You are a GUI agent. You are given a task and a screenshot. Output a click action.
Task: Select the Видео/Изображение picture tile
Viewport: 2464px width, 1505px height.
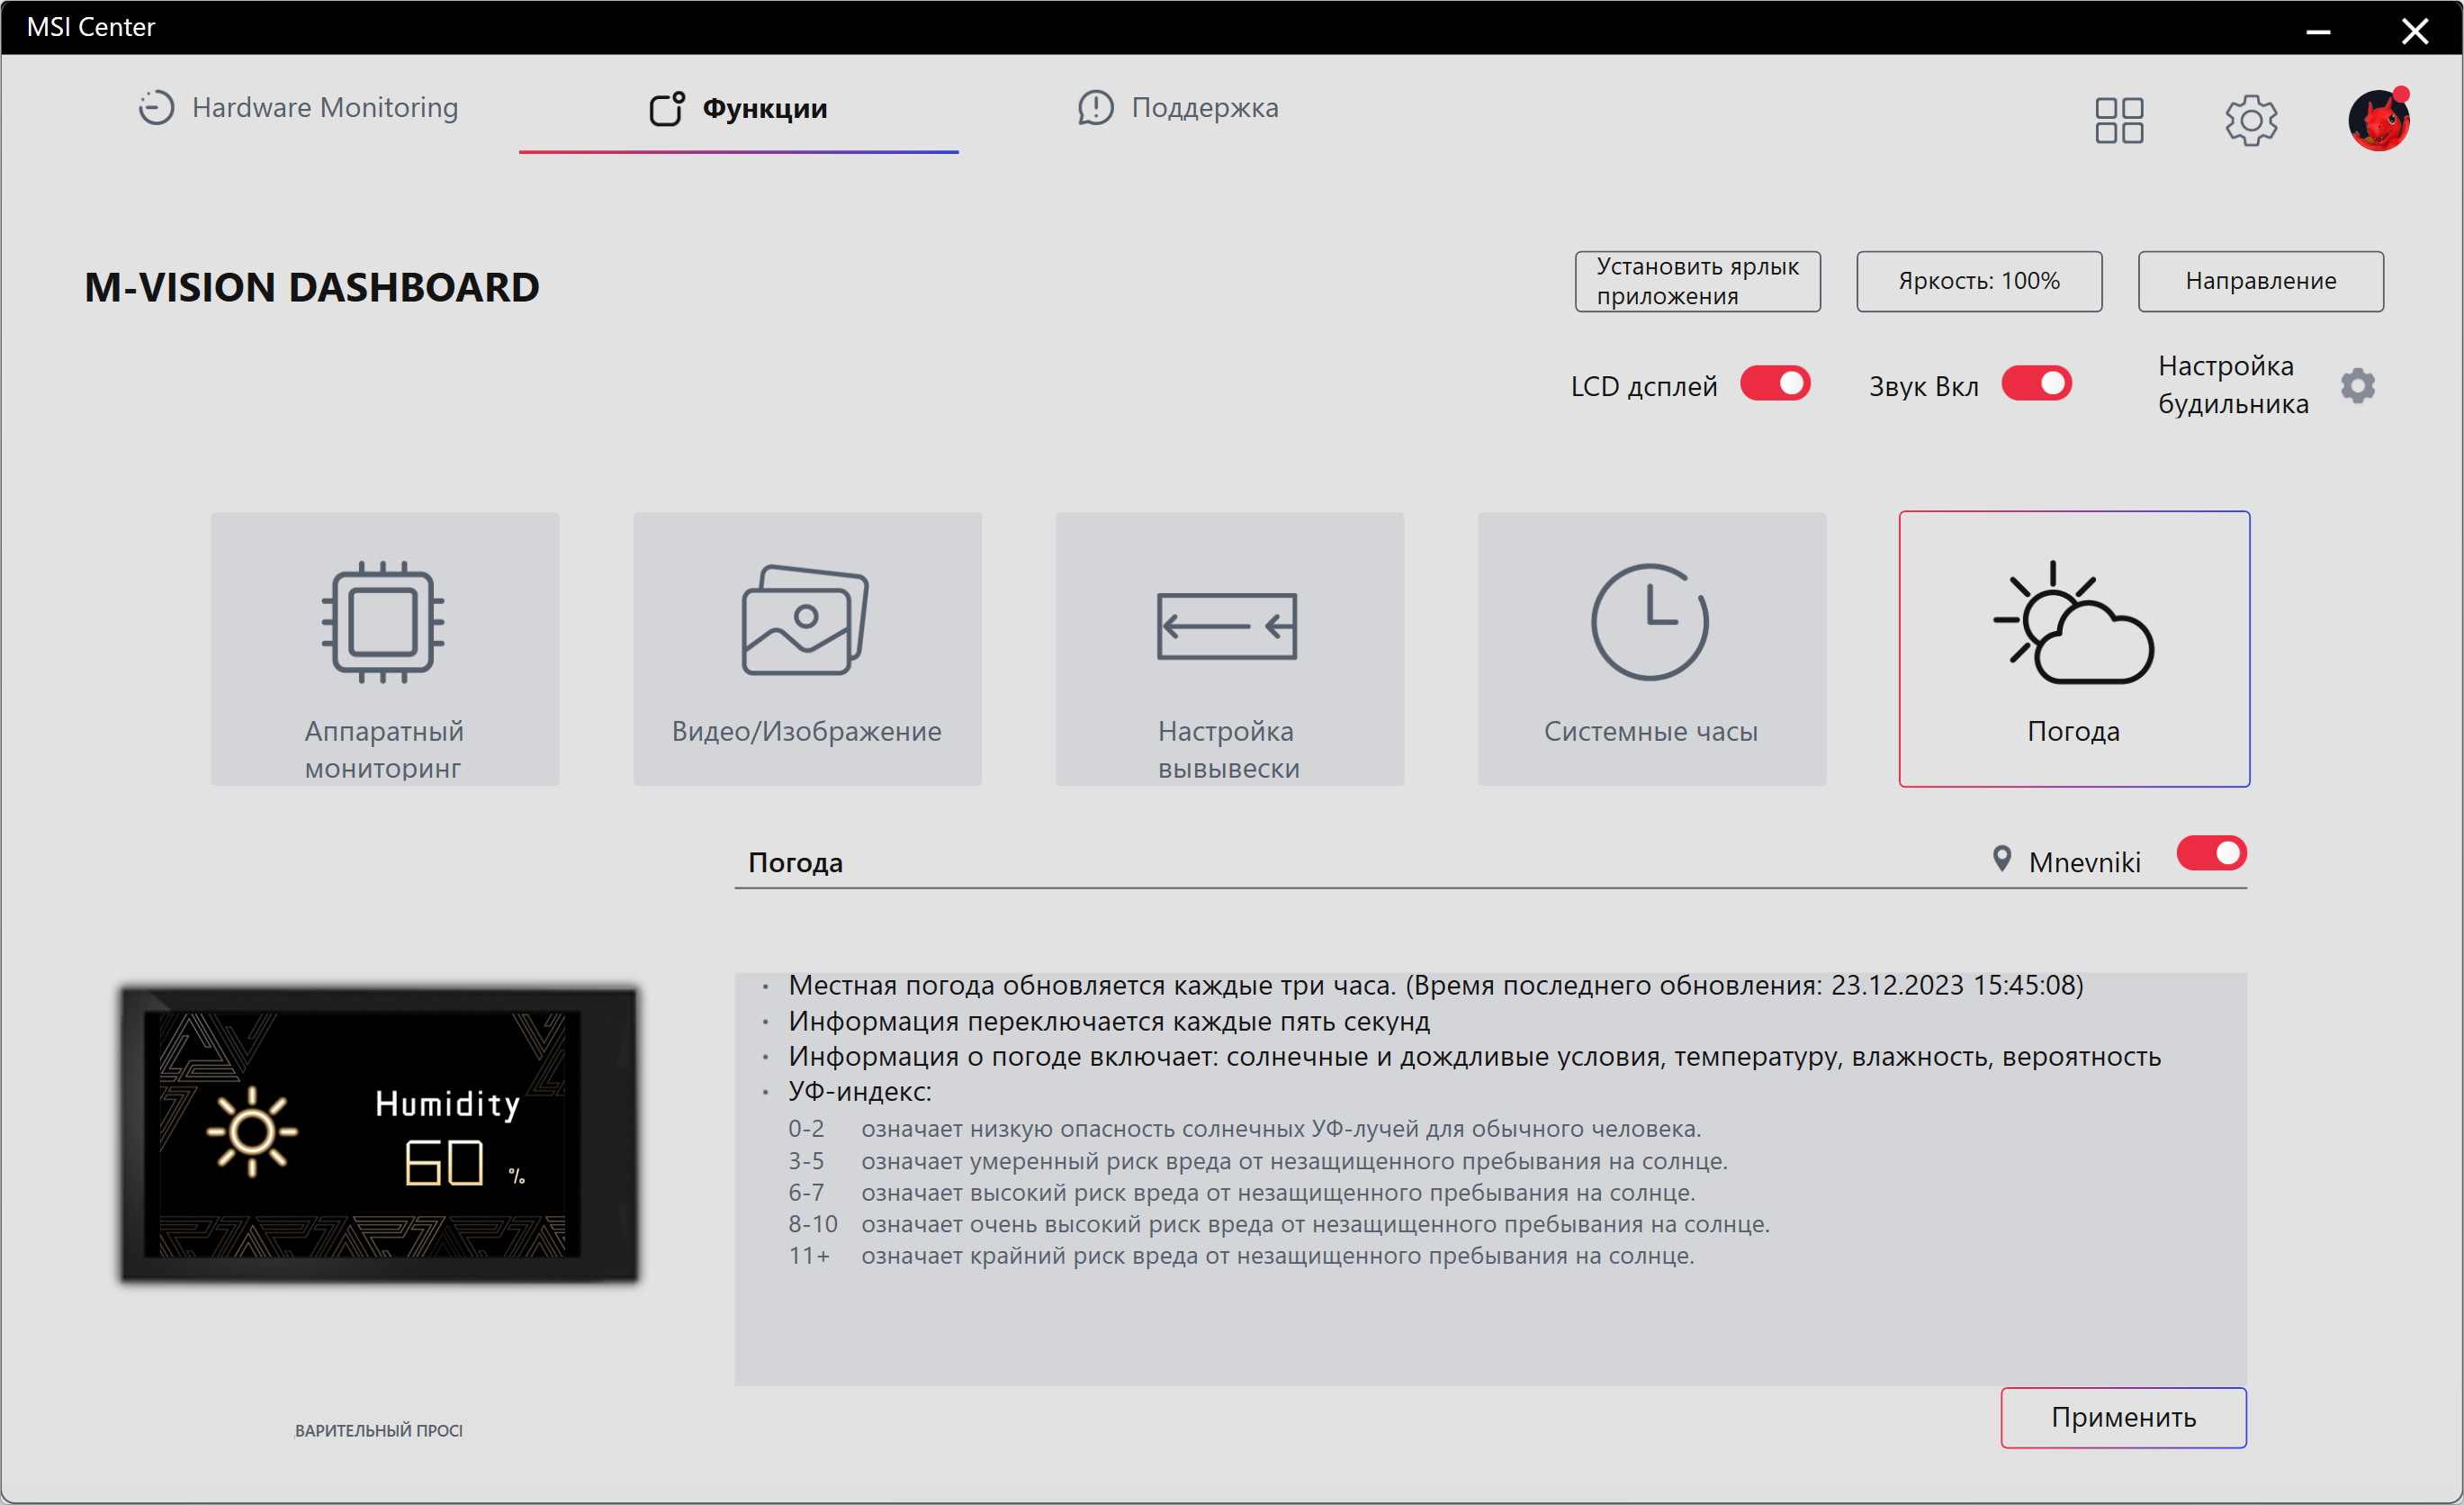[807, 648]
